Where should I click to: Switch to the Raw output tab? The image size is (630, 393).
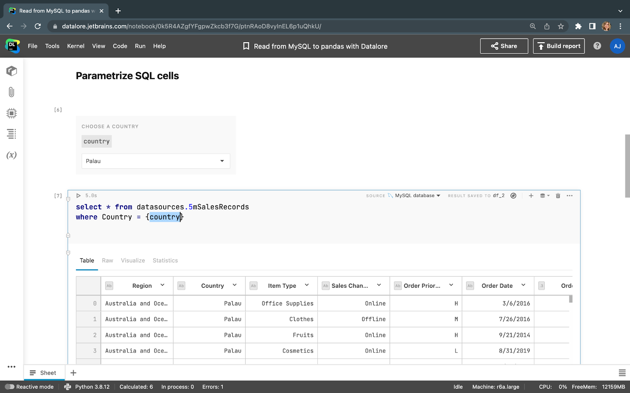107,261
